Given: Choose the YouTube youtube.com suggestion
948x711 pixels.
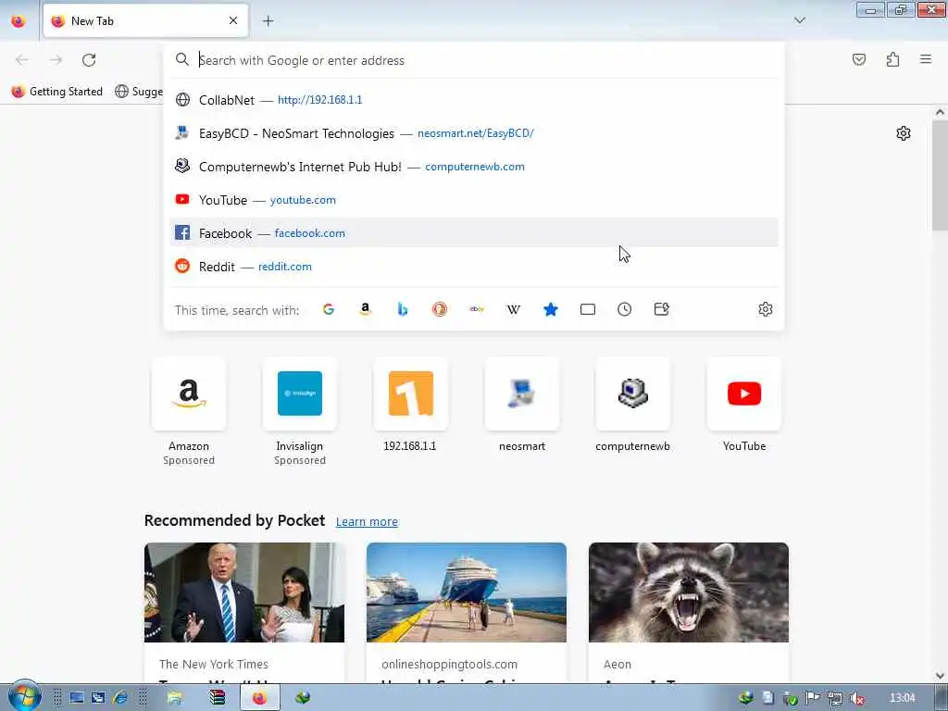Looking at the screenshot, I should (473, 200).
